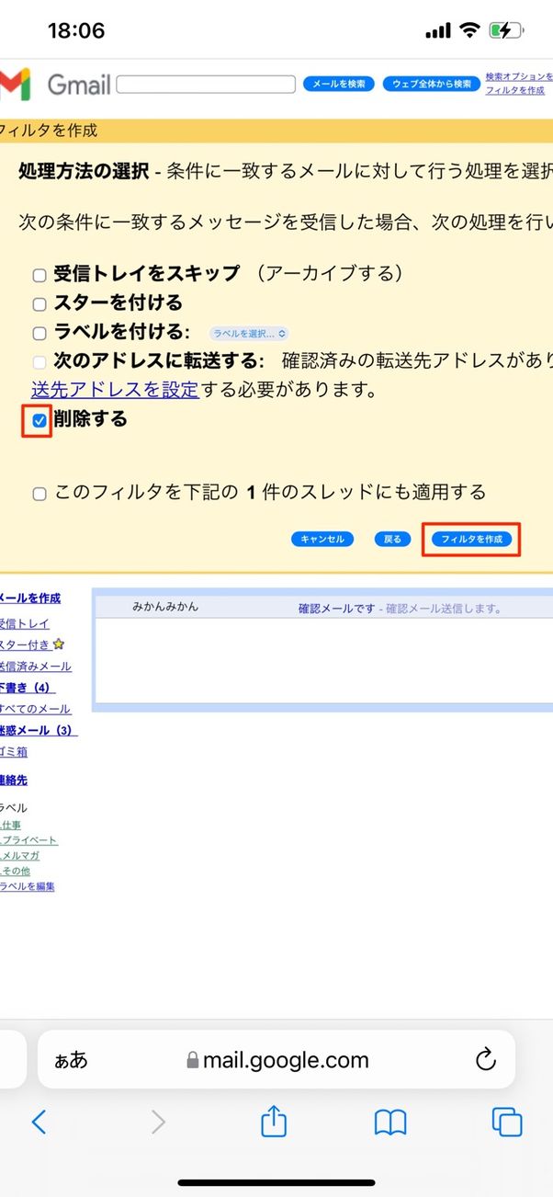The image size is (553, 1197).
Task: Check 受信トレイをスキップ checkbox
Action: click(39, 275)
